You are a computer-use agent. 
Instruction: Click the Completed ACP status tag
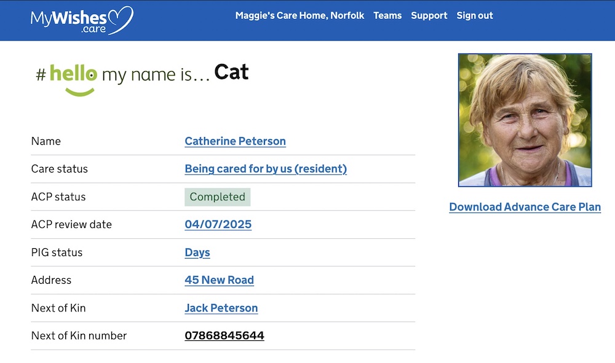point(217,197)
